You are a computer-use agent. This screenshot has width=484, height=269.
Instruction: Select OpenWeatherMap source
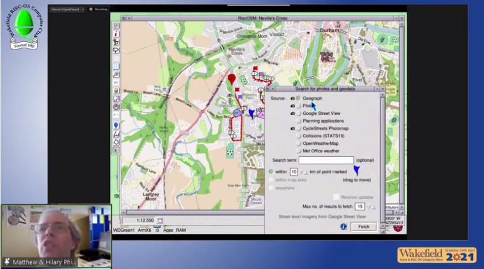point(299,144)
